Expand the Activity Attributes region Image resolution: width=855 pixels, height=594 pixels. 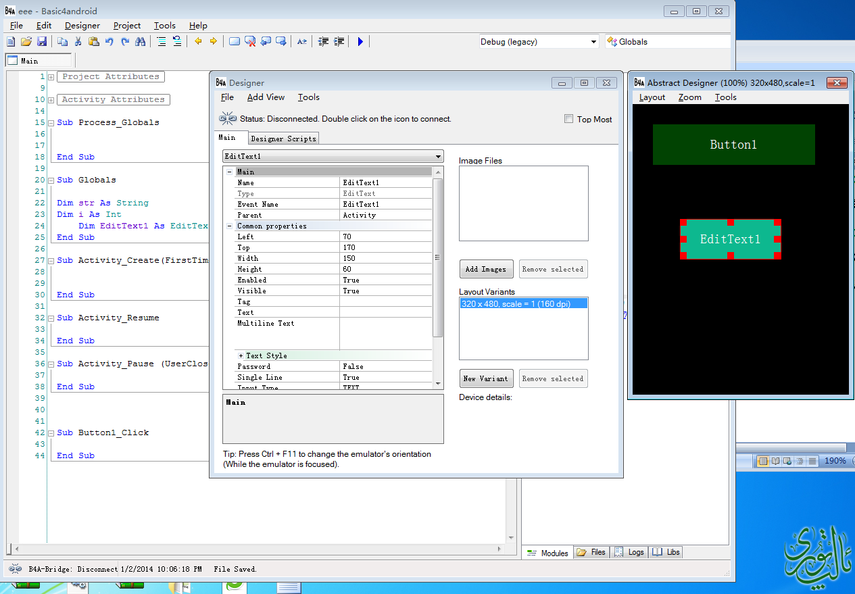pyautogui.click(x=51, y=100)
